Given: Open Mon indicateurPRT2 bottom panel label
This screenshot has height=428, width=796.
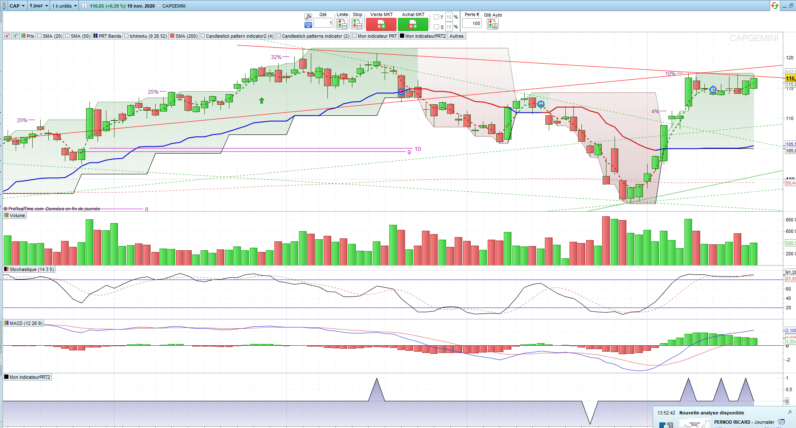Looking at the screenshot, I should [30, 377].
